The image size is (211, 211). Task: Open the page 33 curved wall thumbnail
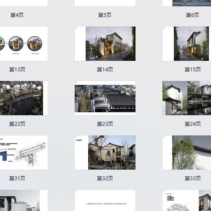tap(187, 152)
